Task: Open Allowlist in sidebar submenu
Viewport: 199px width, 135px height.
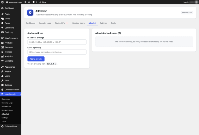Action: click(x=5, y=114)
